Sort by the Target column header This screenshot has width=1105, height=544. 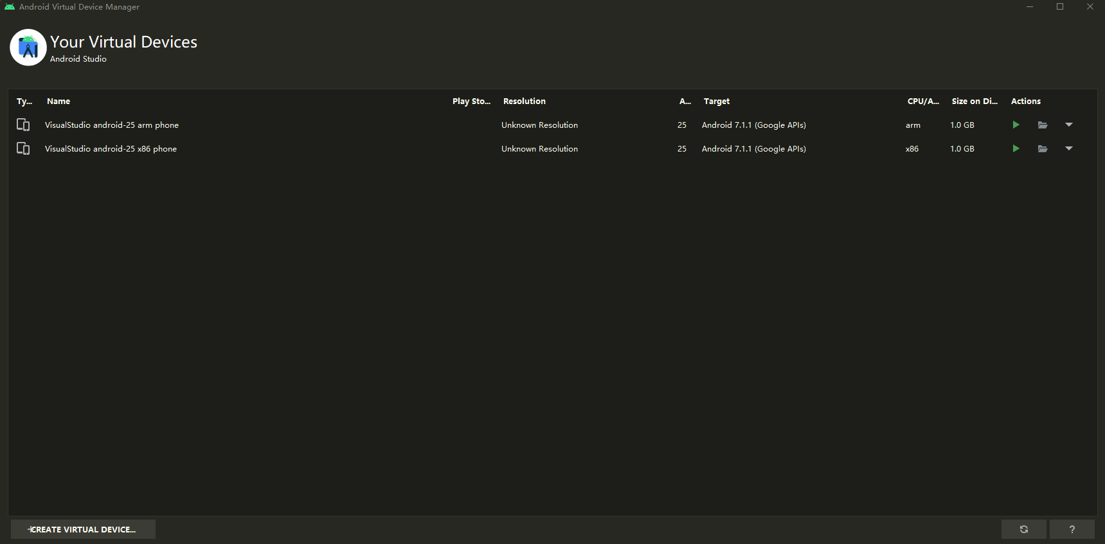tap(717, 101)
